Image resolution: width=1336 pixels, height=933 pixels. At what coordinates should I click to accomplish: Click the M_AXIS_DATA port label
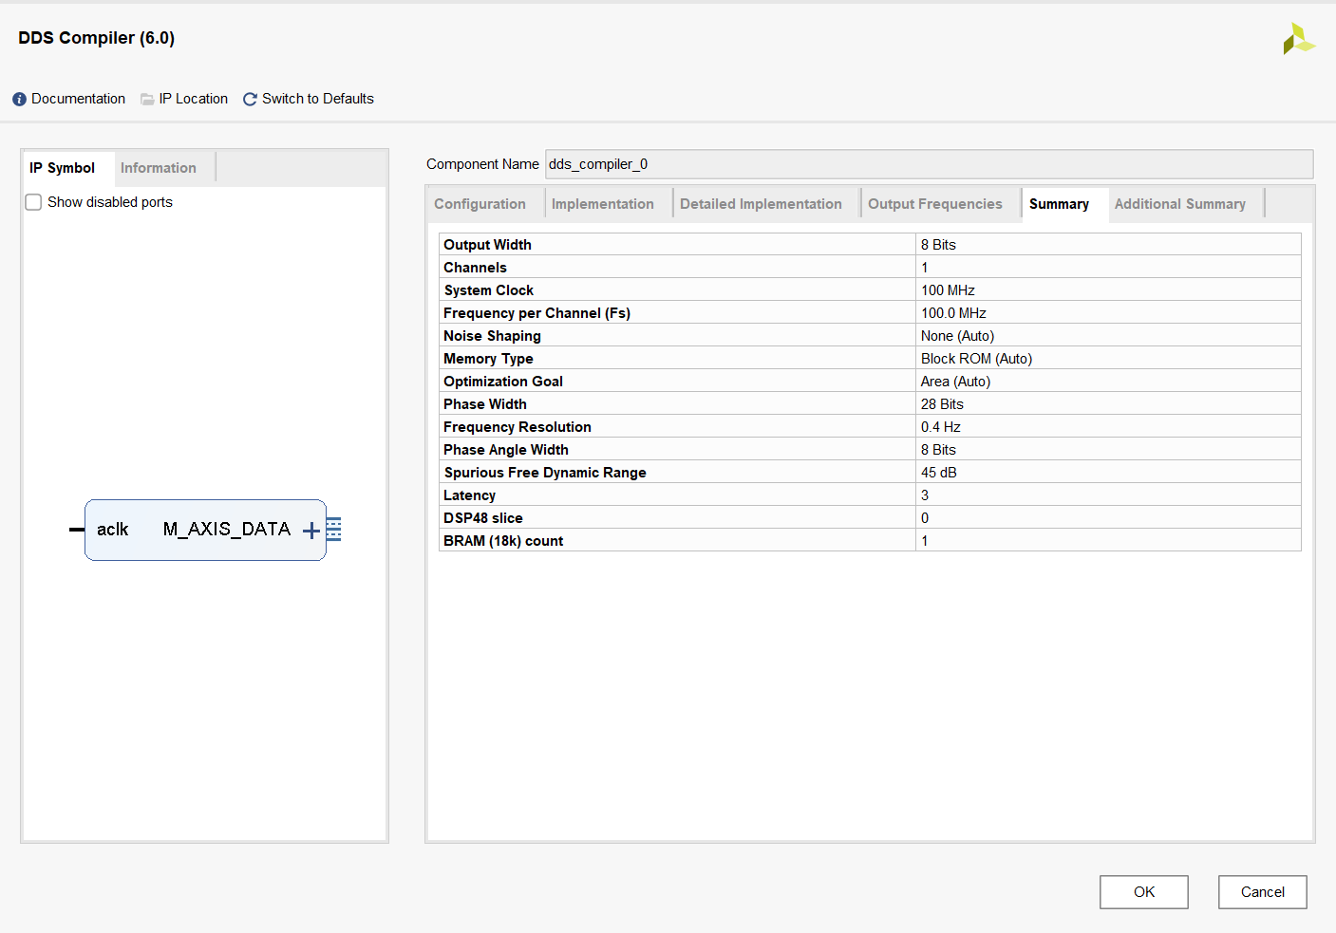(x=227, y=530)
